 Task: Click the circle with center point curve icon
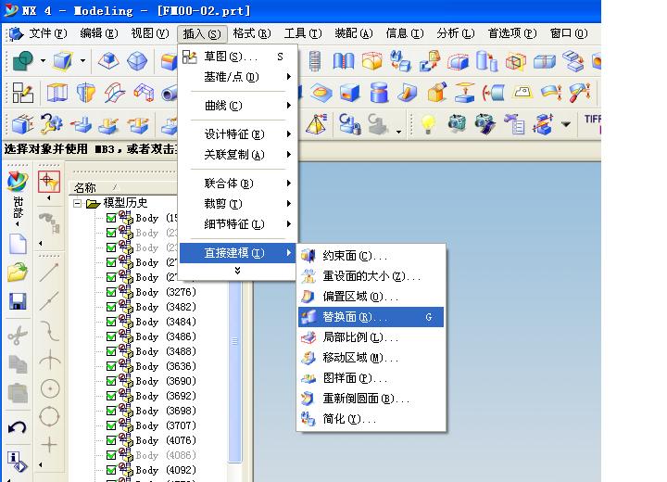click(x=50, y=388)
